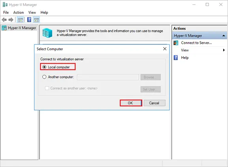Viewport: 228px width, 167px height.
Task: Click the Set User... button
Action: [x=151, y=89]
